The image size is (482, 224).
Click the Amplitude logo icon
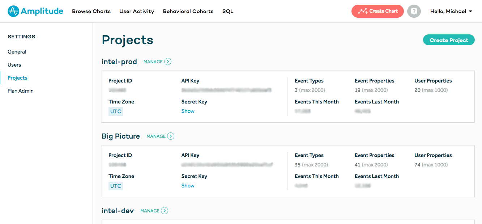(x=13, y=11)
